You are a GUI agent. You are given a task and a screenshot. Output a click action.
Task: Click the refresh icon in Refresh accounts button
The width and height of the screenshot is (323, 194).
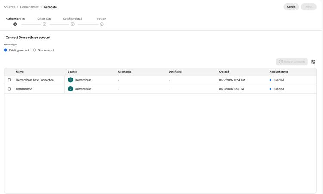[x=280, y=62]
